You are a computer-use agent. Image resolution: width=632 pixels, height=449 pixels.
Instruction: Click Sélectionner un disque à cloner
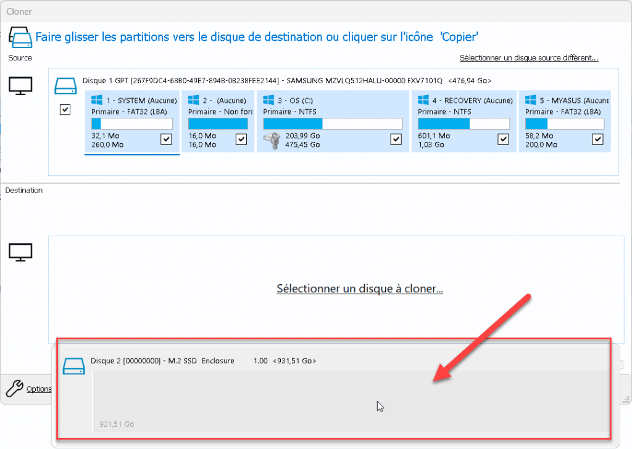(x=360, y=289)
